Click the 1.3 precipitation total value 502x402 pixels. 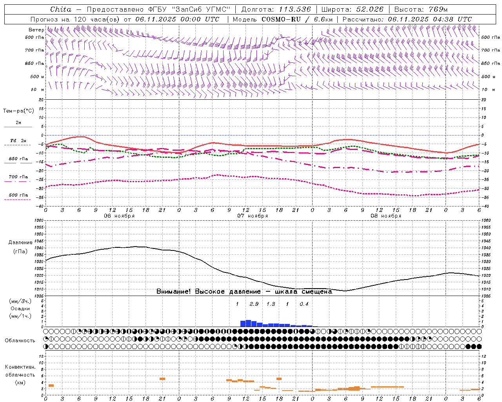[x=271, y=304]
